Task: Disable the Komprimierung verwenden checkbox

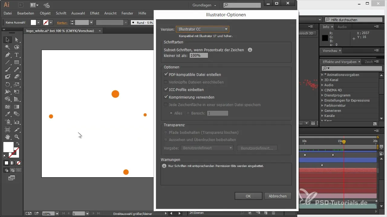Action: pyautogui.click(x=166, y=97)
